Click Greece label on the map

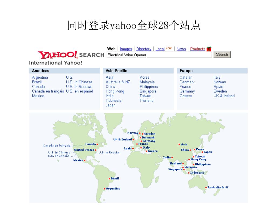(x=153, y=151)
